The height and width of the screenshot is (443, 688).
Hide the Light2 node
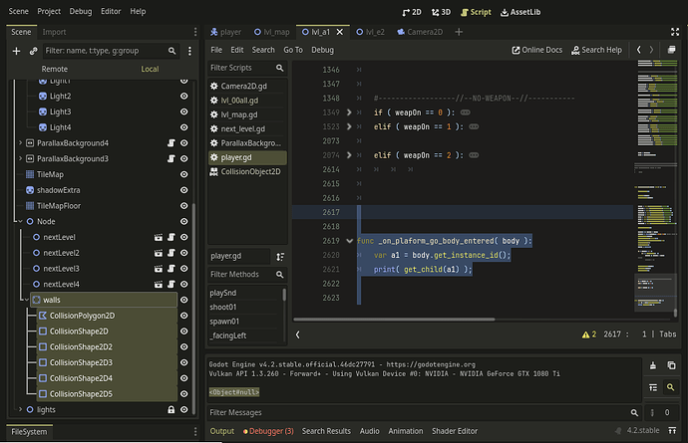click(x=184, y=96)
